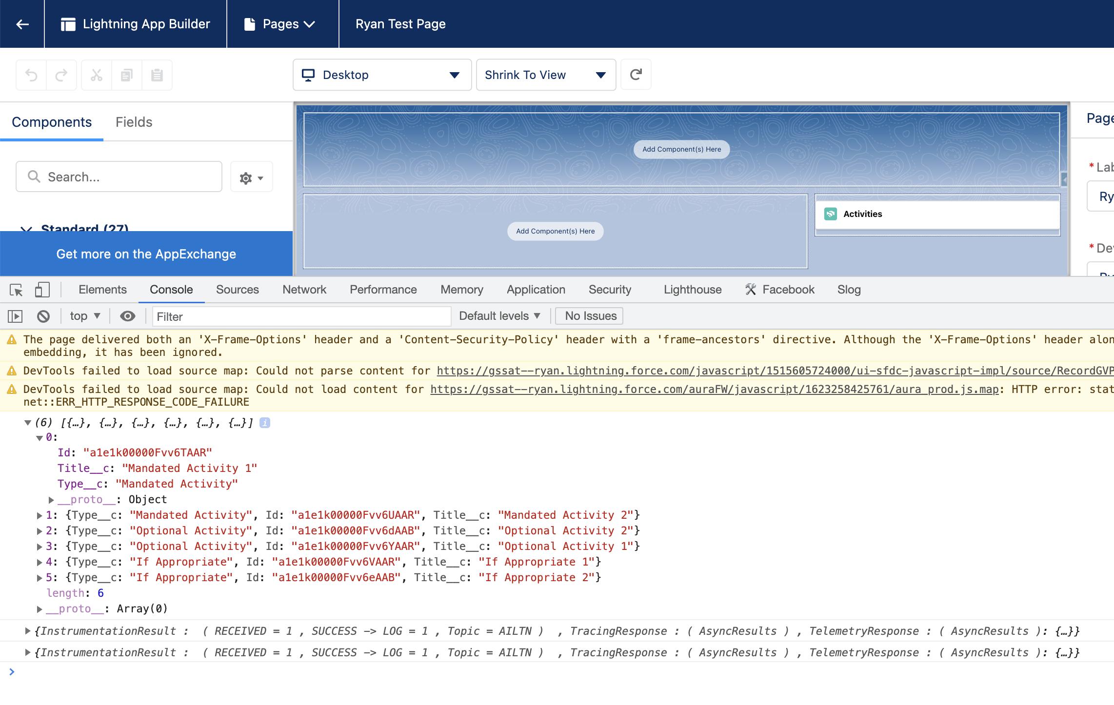Refresh the page canvas preview
Screen dimensions: 1114x705
pos(637,74)
